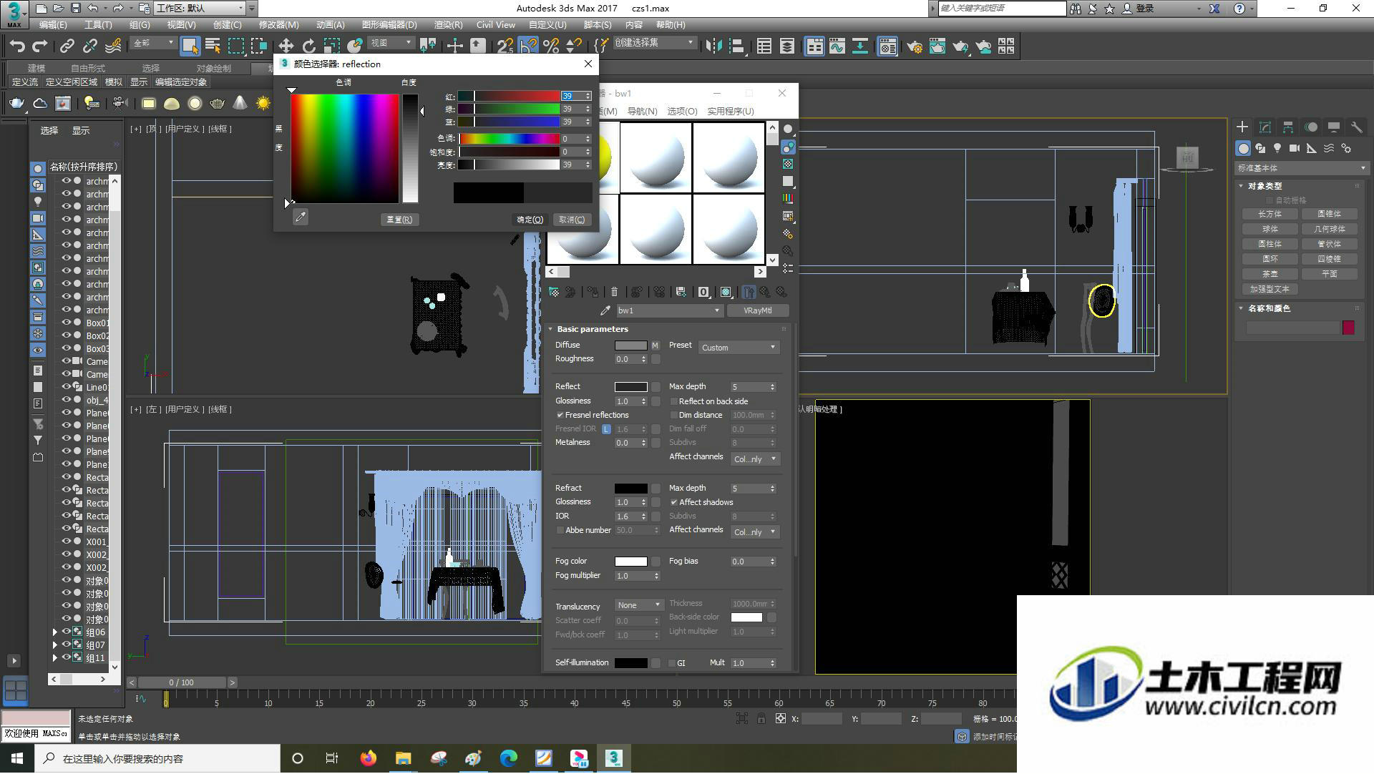1374x774 pixels.
Task: Select the Select and Link tool
Action: click(x=67, y=46)
